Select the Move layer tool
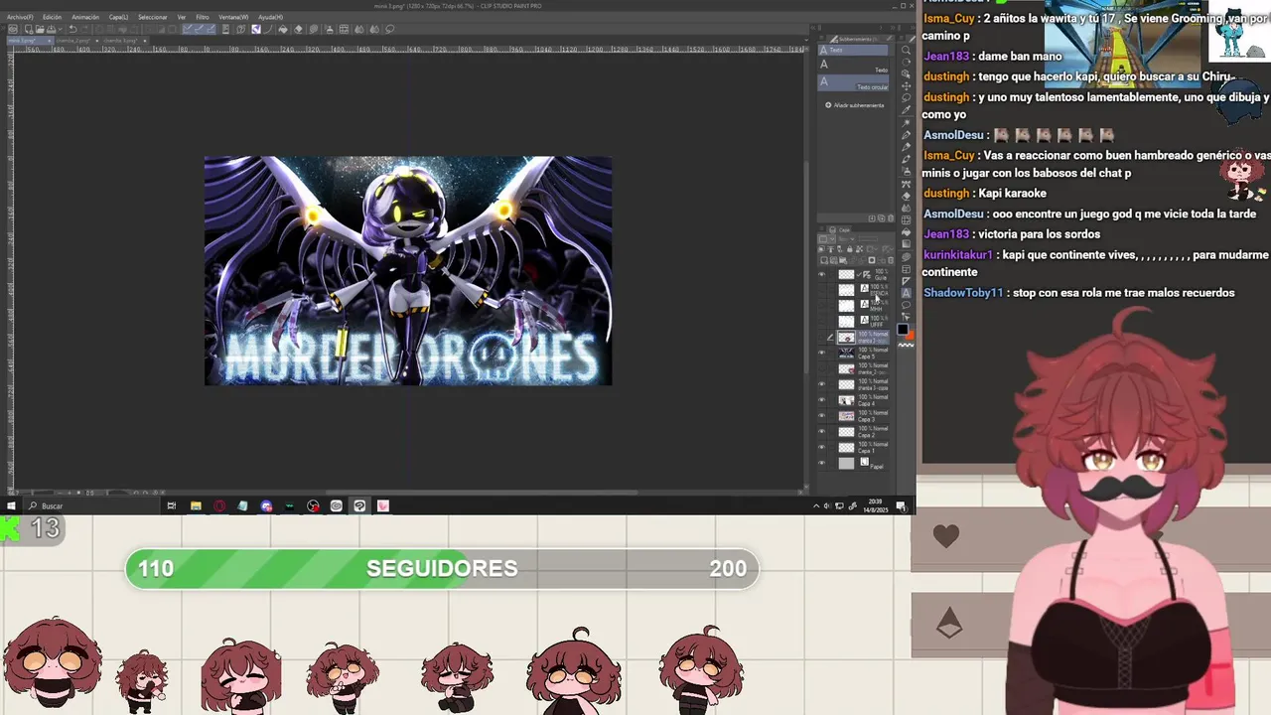The width and height of the screenshot is (1271, 715). (906, 86)
